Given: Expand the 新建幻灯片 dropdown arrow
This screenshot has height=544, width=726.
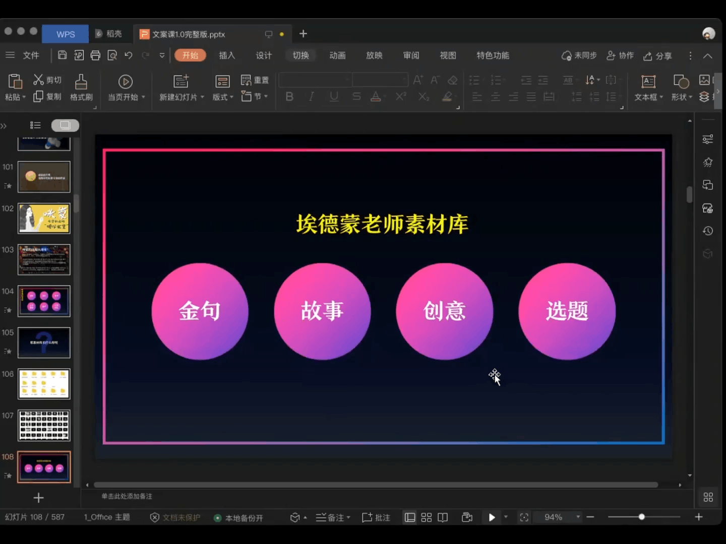Looking at the screenshot, I should pyautogui.click(x=202, y=97).
